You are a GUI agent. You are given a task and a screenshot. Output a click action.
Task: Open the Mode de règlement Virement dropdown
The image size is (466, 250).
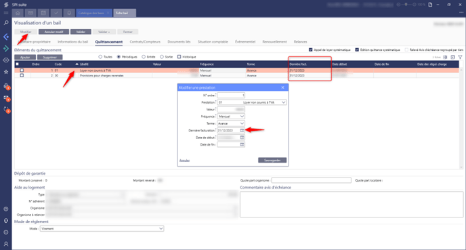pos(102,228)
